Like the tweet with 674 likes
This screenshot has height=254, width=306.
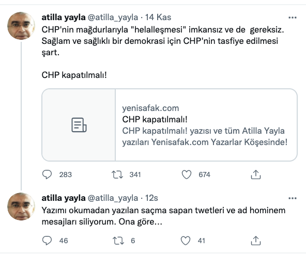(187, 174)
